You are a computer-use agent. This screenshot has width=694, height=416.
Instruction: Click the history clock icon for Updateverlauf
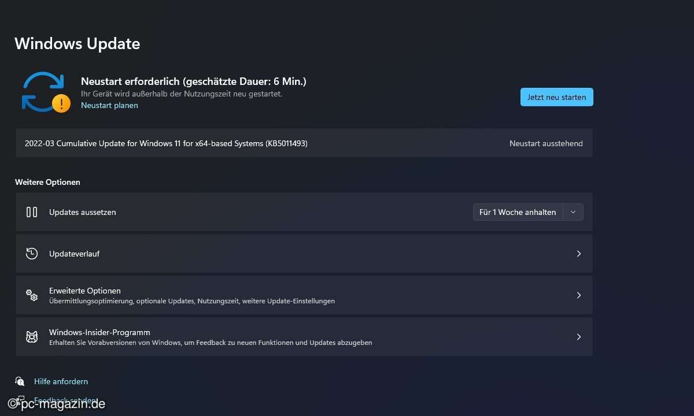[32, 254]
